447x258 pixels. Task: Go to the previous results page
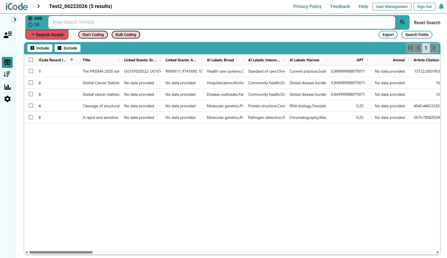418,48
